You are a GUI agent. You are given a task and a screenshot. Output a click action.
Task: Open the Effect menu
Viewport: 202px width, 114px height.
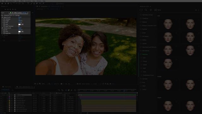click(x=22, y=1)
